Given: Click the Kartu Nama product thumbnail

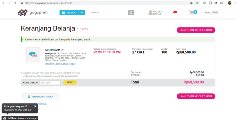Looking at the screenshot, I should [33, 54].
